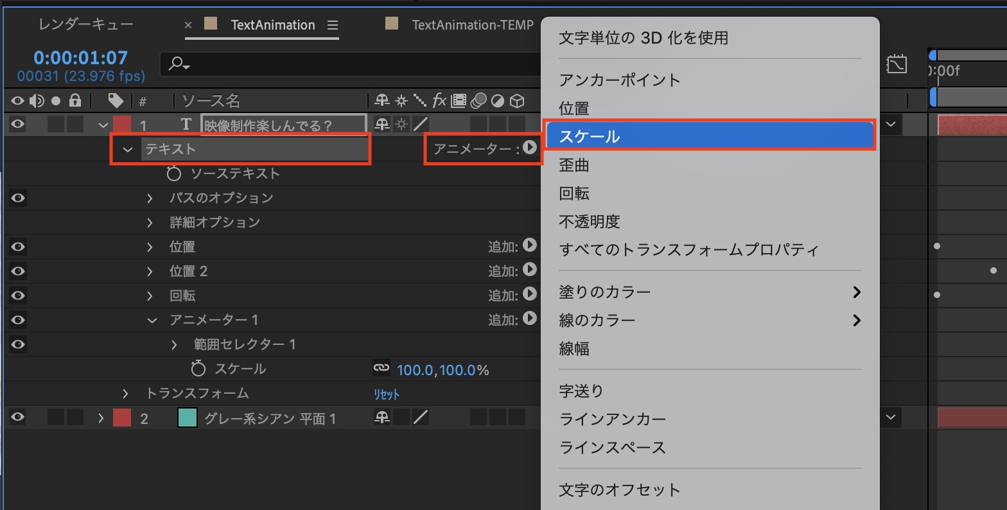Toggle shy switch on グレー系シアン 平面 1 layer
1007x510 pixels.
(382, 418)
